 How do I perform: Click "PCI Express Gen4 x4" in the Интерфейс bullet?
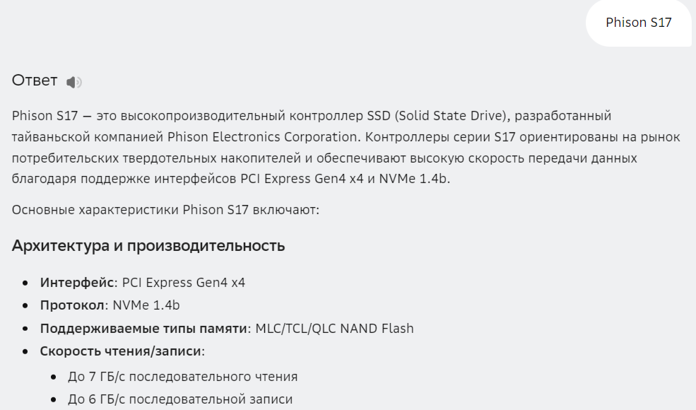click(x=184, y=283)
